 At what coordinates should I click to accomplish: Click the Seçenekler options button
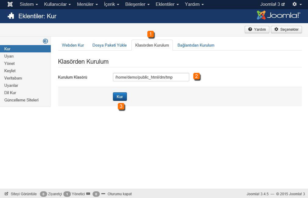(x=286, y=30)
